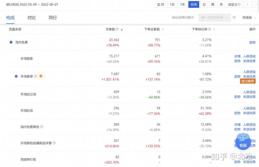Select the 30天 time range

pos(194,5)
